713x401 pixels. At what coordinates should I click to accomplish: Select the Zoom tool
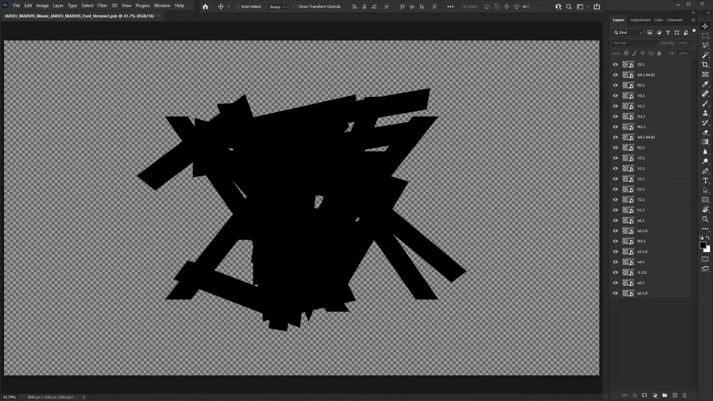(705, 219)
